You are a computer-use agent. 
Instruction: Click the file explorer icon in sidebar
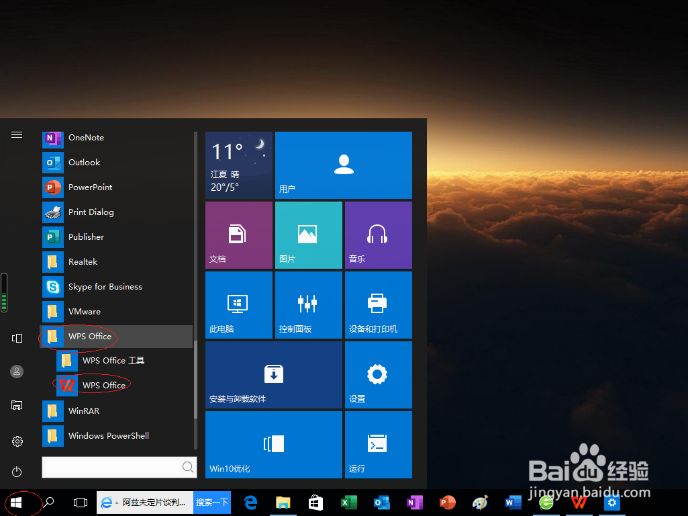click(x=17, y=405)
